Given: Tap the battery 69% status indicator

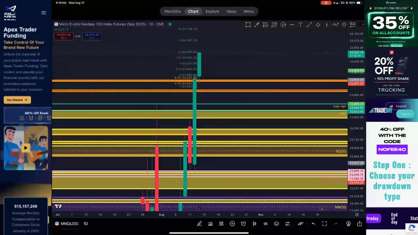Looking at the screenshot, I should pos(356,3).
